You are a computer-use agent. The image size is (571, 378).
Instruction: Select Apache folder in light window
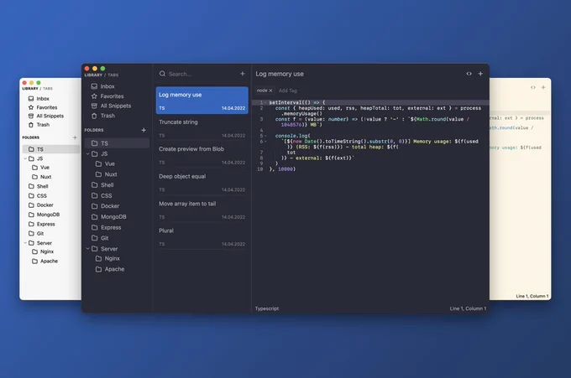point(45,261)
